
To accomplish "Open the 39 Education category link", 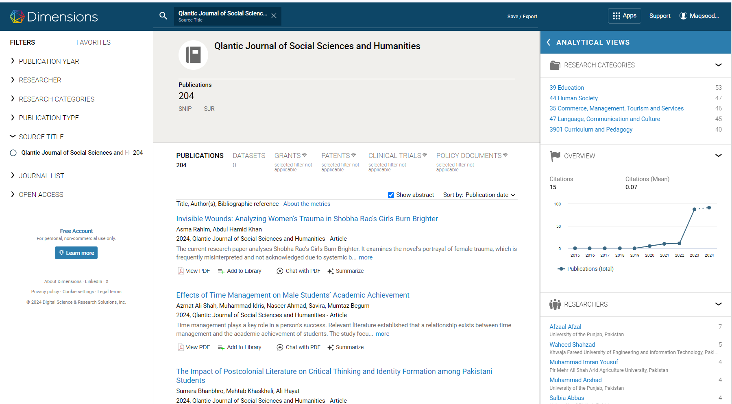I will [566, 88].
